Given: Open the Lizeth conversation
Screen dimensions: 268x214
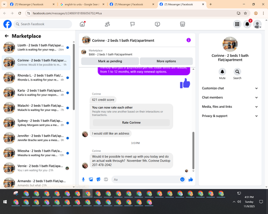Looking at the screenshot, I should (36, 48).
